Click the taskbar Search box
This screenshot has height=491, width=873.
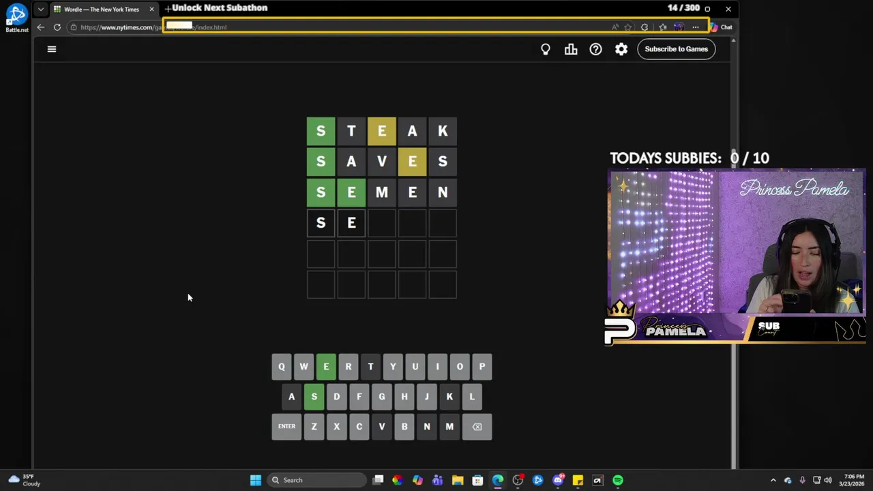317,480
